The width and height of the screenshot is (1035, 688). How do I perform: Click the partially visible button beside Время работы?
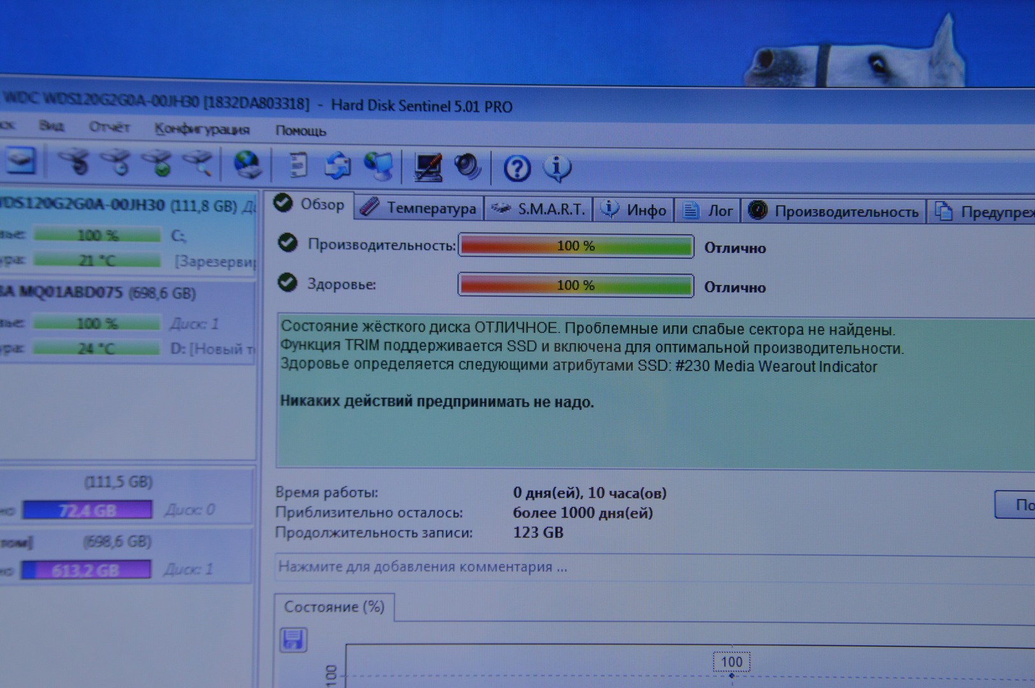[x=1015, y=505]
